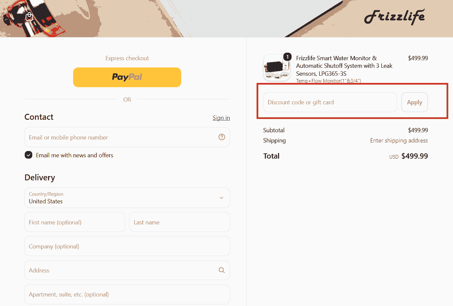The width and height of the screenshot is (453, 306).
Task: Open the Sign in link
Action: tap(221, 118)
